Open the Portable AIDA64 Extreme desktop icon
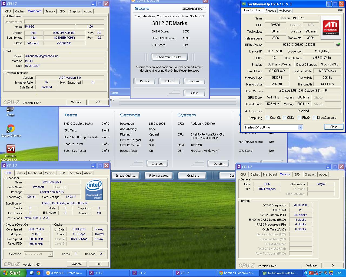 [11, 153]
